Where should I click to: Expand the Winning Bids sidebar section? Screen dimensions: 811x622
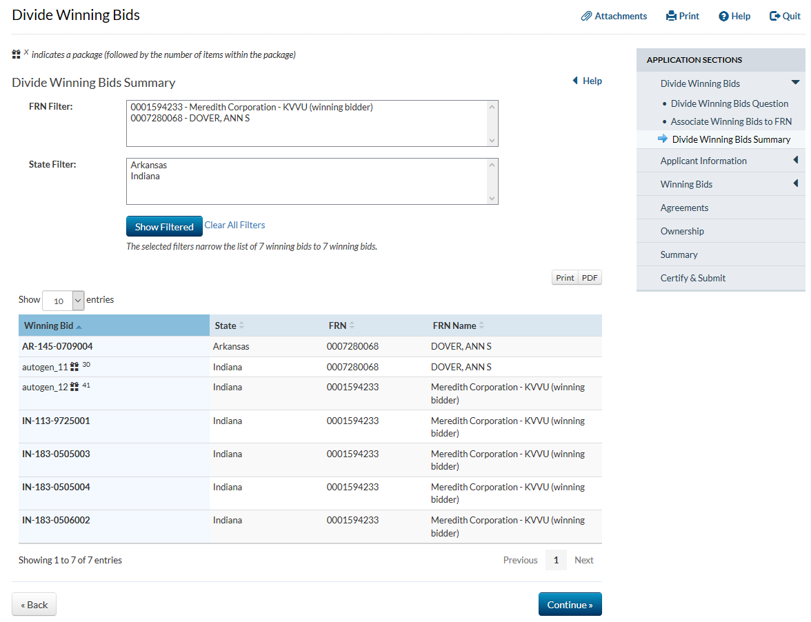point(795,184)
